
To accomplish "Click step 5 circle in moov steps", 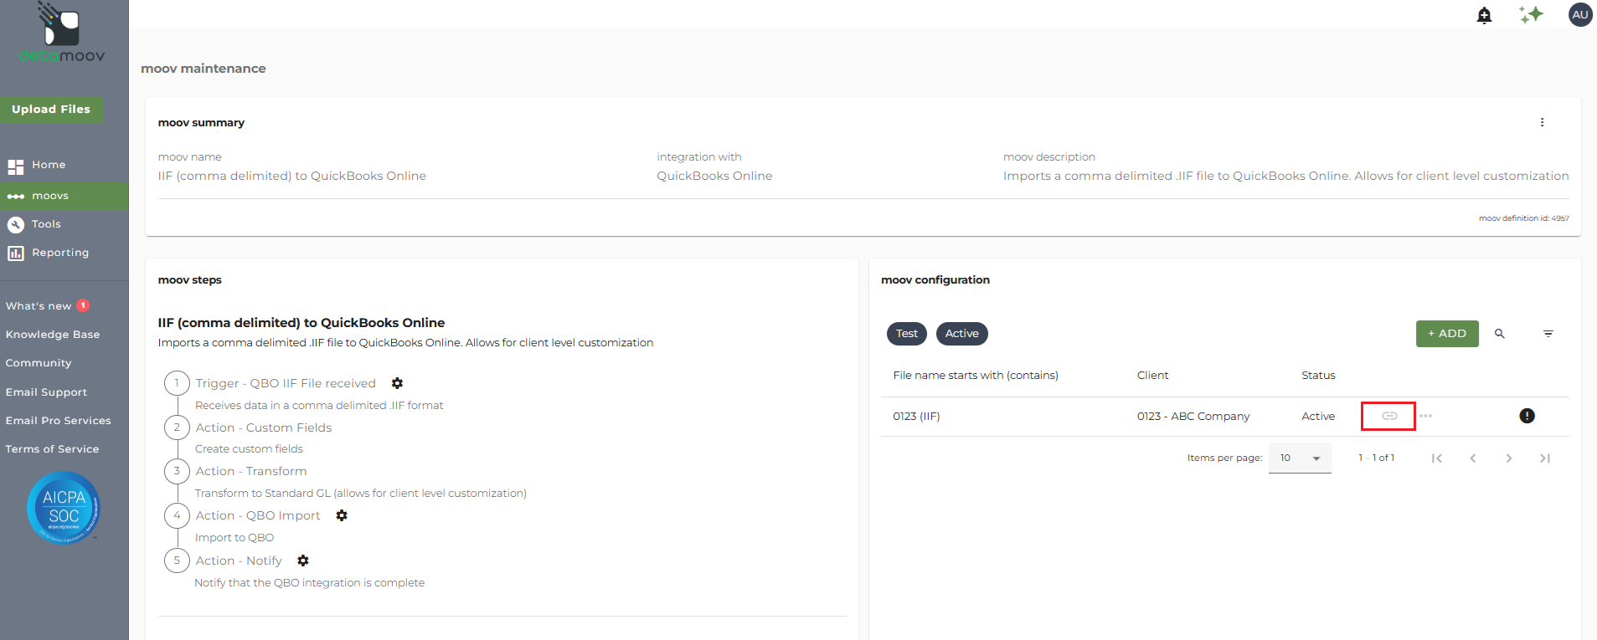I will [177, 561].
